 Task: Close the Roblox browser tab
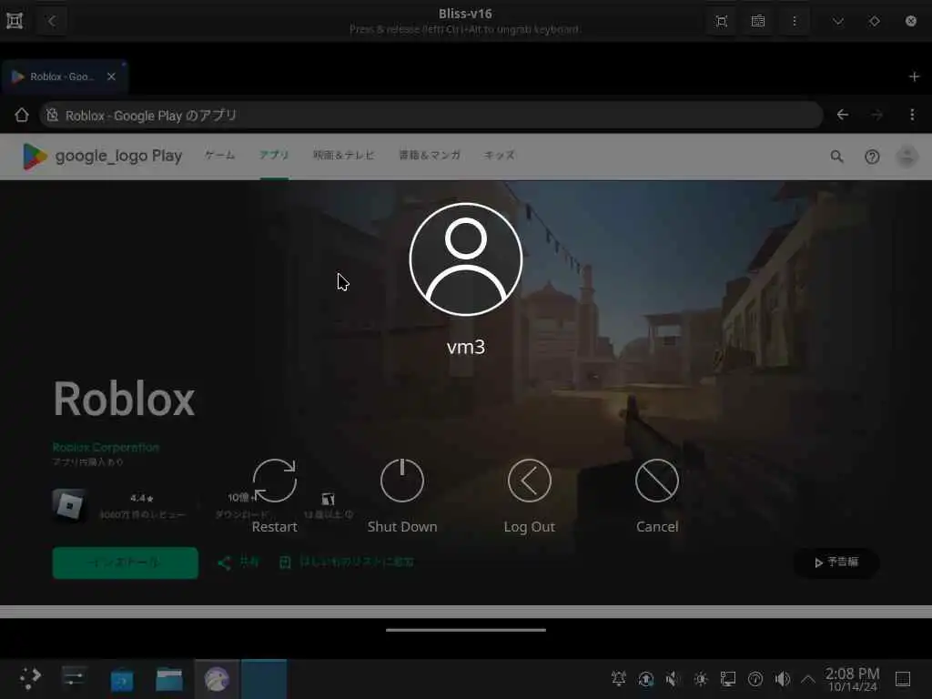click(111, 76)
